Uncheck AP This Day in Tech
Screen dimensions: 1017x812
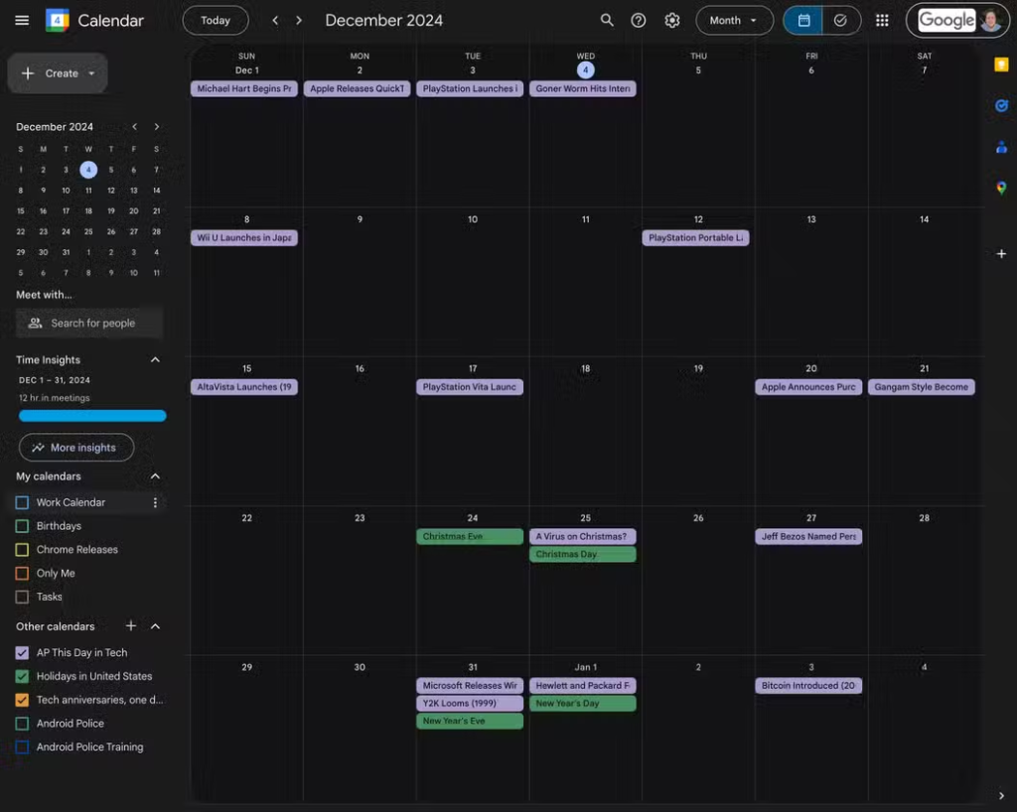(23, 652)
